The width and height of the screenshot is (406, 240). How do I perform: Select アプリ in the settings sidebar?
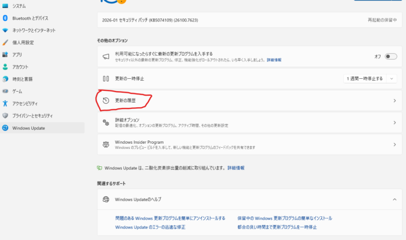pyautogui.click(x=17, y=54)
